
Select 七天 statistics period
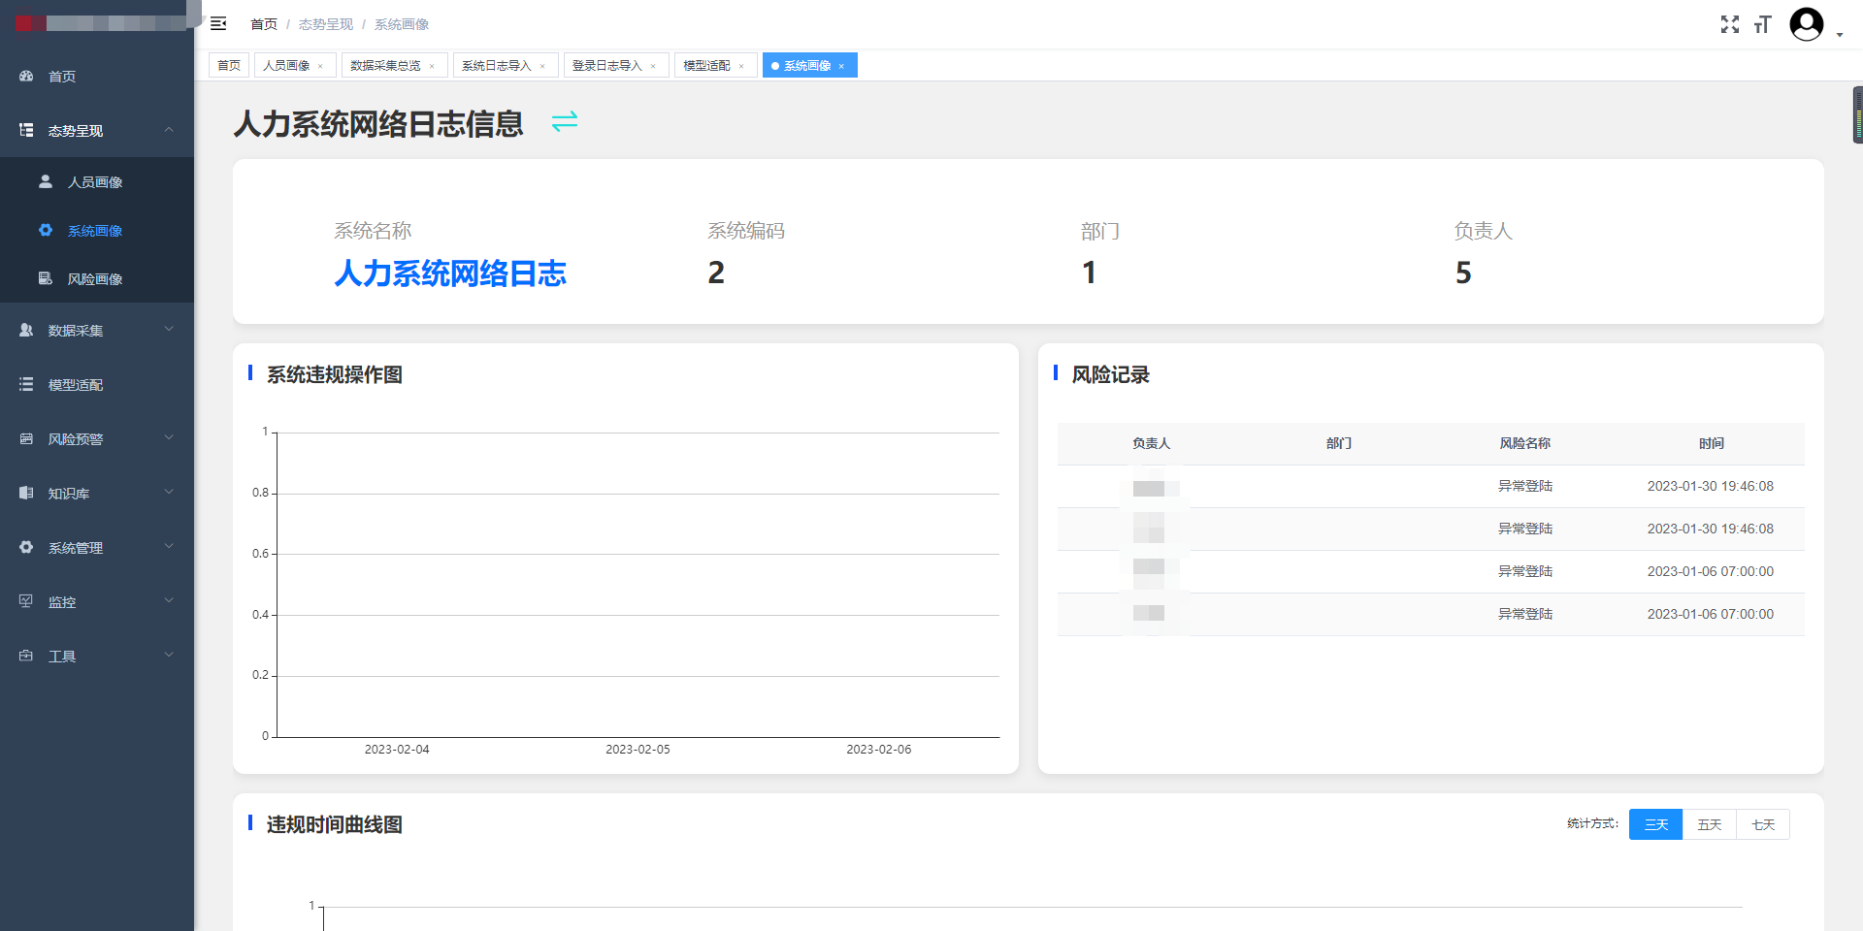(1763, 824)
